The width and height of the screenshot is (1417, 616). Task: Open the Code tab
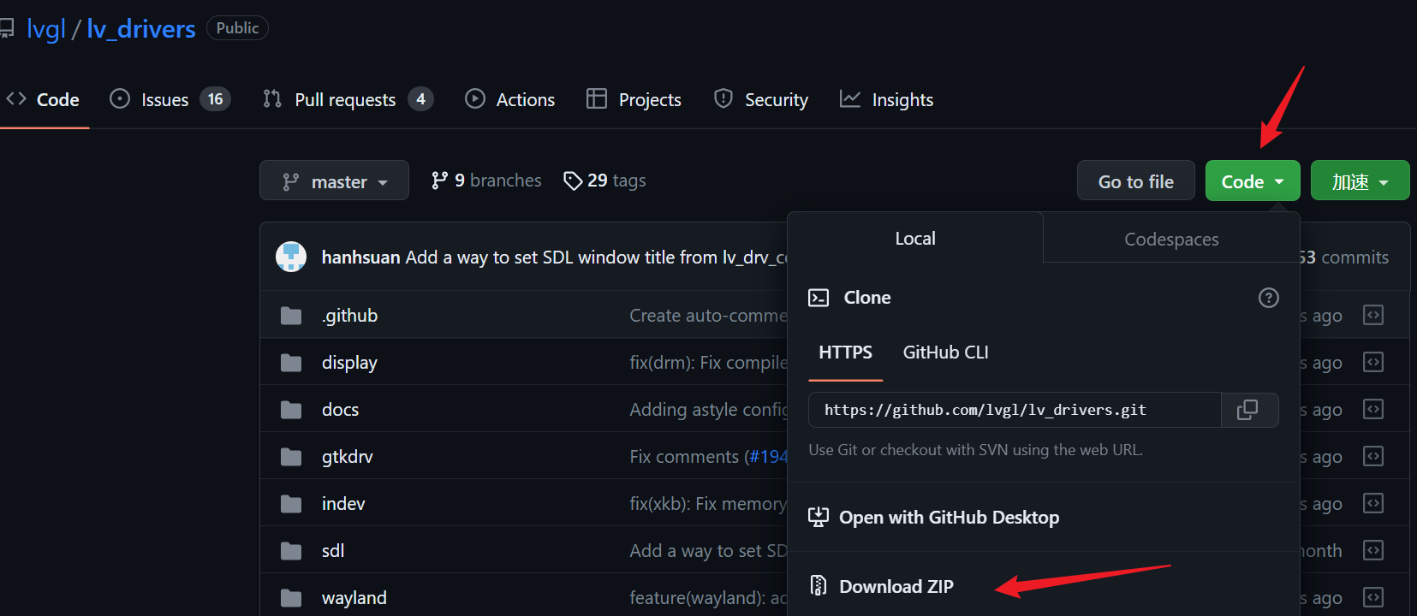point(43,99)
